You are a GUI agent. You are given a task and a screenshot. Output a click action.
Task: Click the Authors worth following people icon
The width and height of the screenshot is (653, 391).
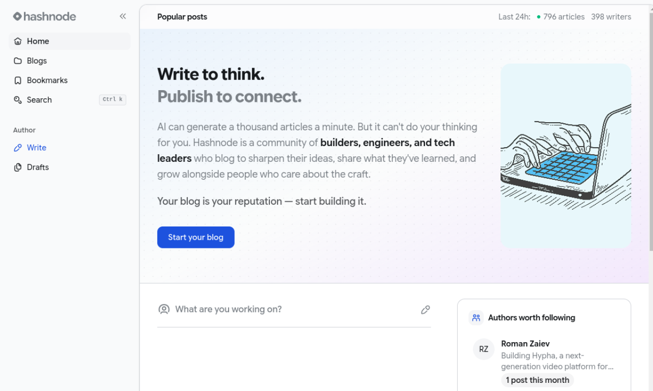click(476, 318)
